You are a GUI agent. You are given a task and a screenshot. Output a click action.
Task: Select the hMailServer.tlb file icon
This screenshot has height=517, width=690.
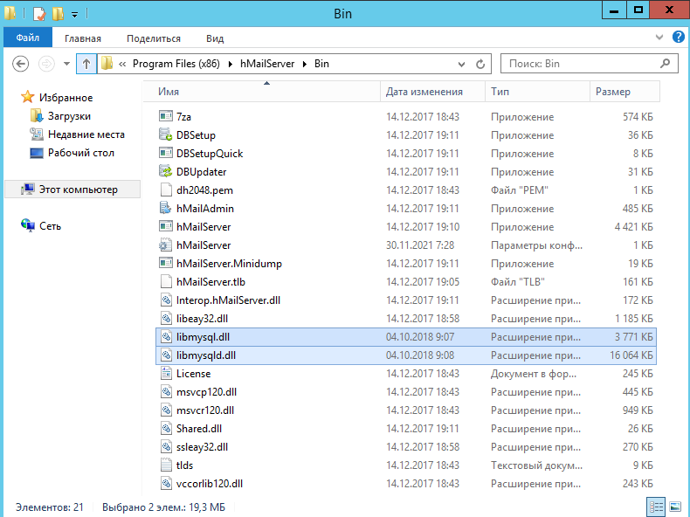(165, 281)
